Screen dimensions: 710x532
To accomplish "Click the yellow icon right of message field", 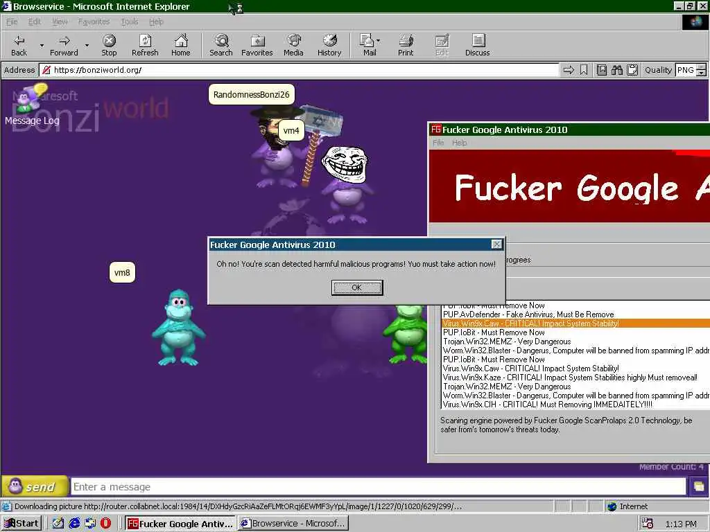I will (698, 487).
